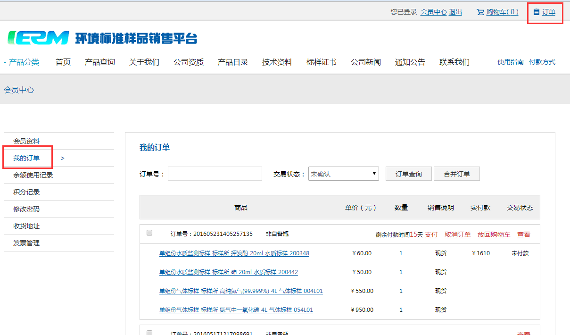Click the shopping cart icon

pyautogui.click(x=480, y=12)
